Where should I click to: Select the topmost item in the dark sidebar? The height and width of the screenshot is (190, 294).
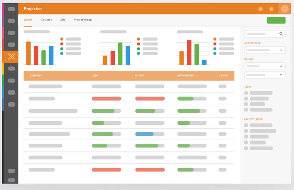[11, 9]
